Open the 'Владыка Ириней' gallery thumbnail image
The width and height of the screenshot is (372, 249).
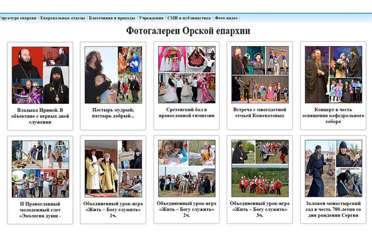40,75
